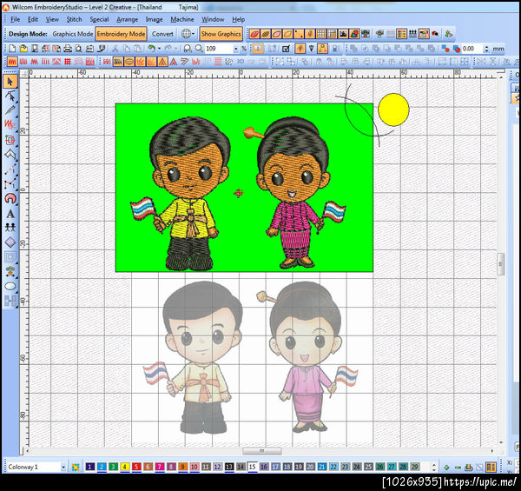The height and width of the screenshot is (491, 521).
Task: Open a design with the folder icon
Action: tap(23, 49)
